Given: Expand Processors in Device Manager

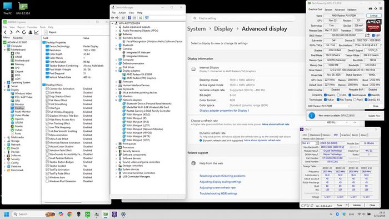Looking at the screenshot, I should tap(116, 147).
